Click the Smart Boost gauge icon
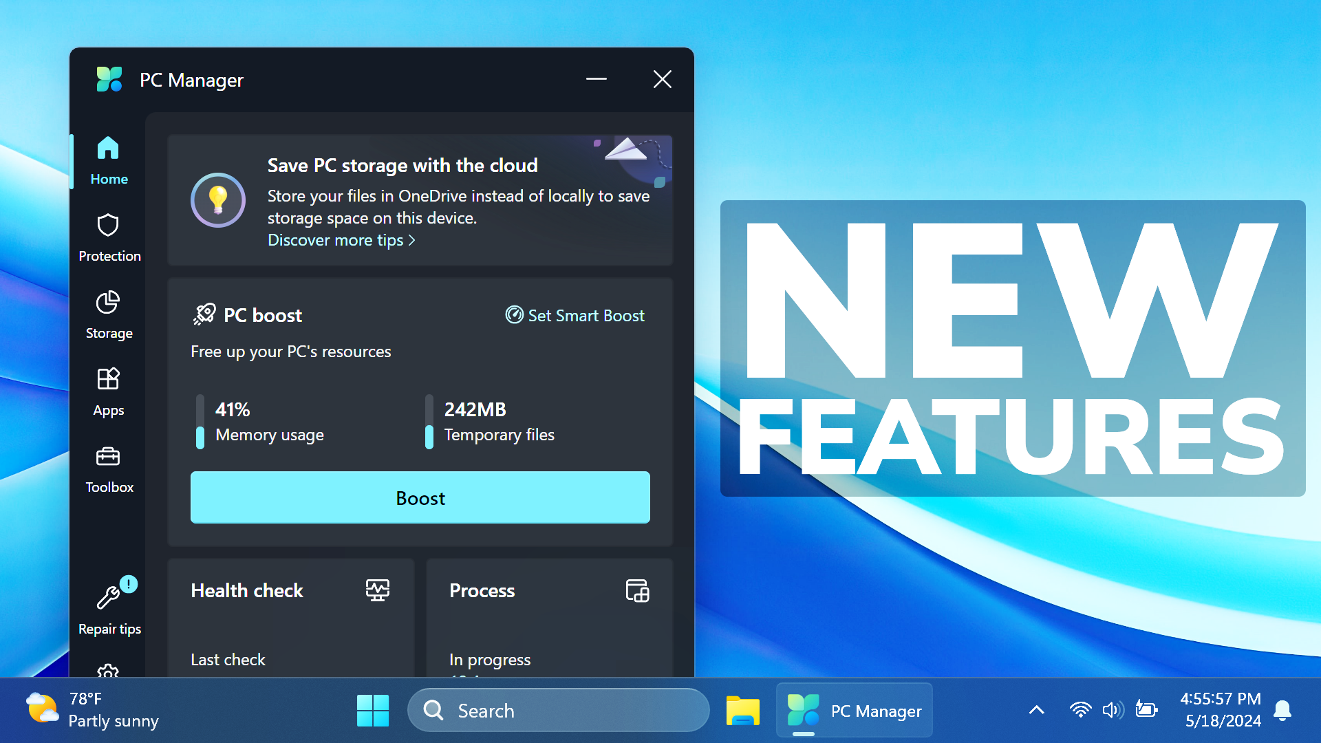The width and height of the screenshot is (1321, 743). [514, 314]
